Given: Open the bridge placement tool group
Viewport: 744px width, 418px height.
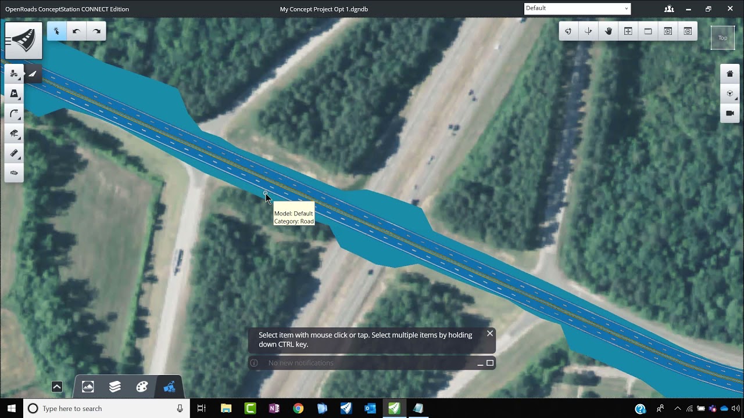Looking at the screenshot, I should [14, 93].
